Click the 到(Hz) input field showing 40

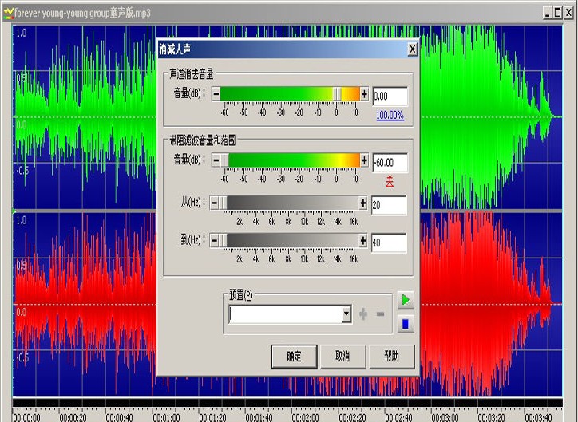coord(389,243)
